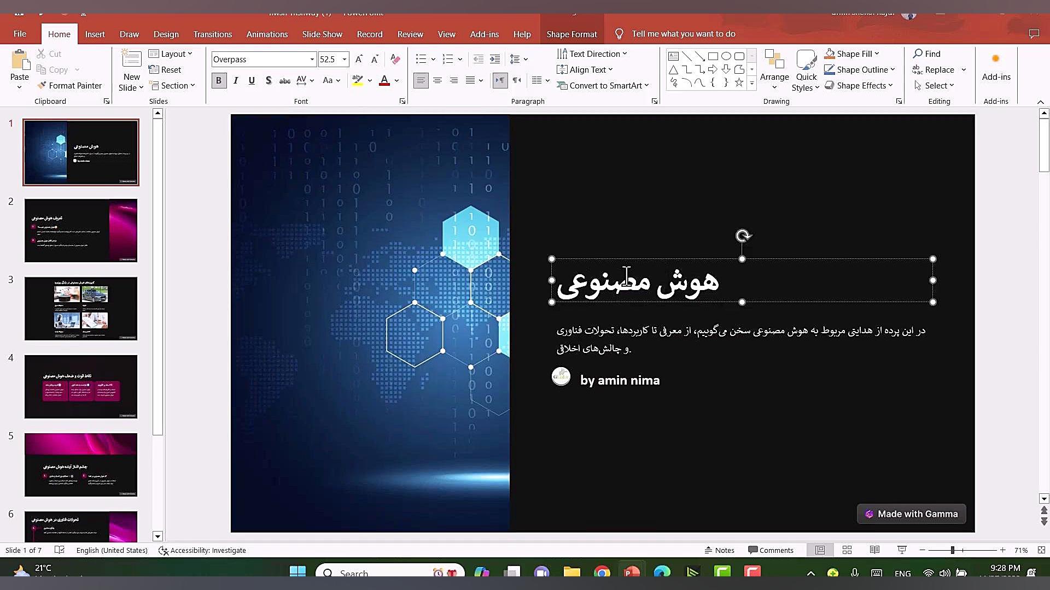Switch to the Design tab
Image resolution: width=1050 pixels, height=590 pixels.
166,34
